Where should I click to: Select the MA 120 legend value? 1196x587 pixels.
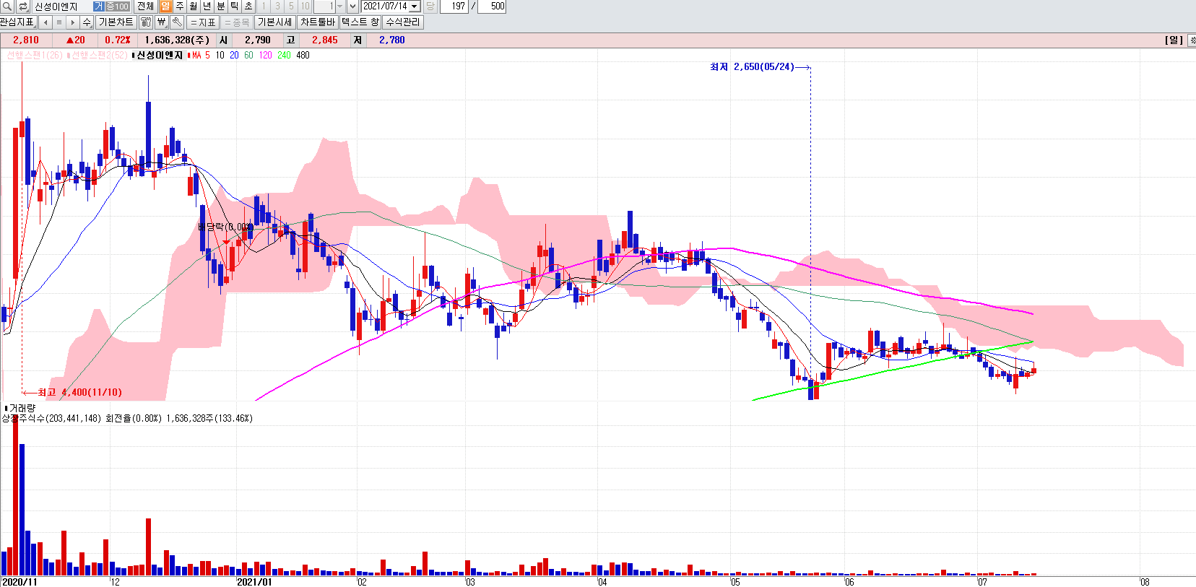265,56
